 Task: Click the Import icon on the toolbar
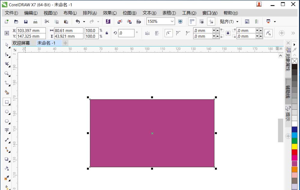[120, 21]
